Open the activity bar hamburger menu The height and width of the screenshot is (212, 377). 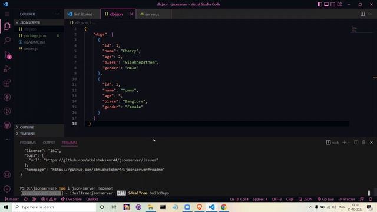[7, 14]
